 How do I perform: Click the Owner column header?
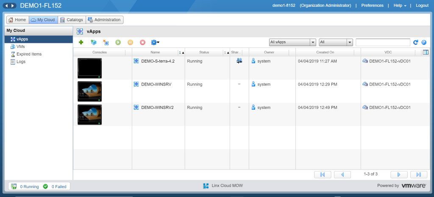[269, 52]
